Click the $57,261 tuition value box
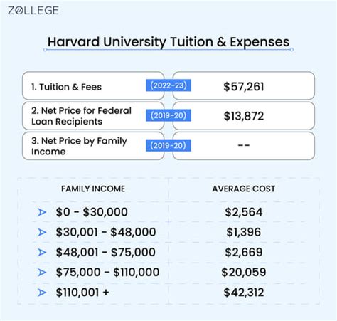The image size is (337, 321). (x=244, y=85)
